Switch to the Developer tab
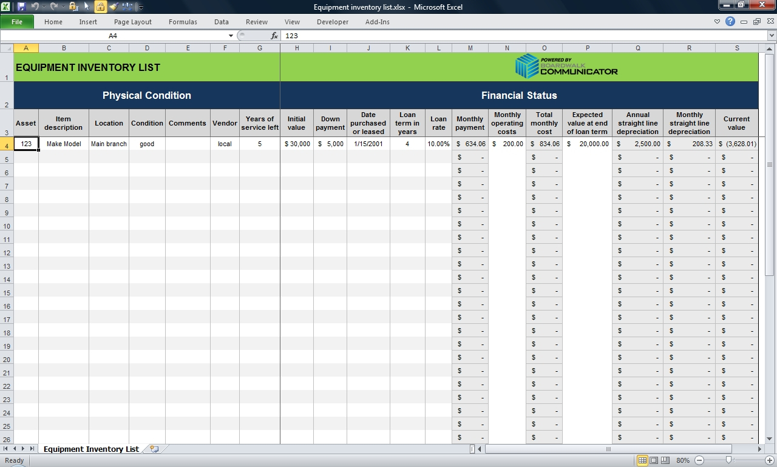The image size is (777, 467). click(332, 21)
